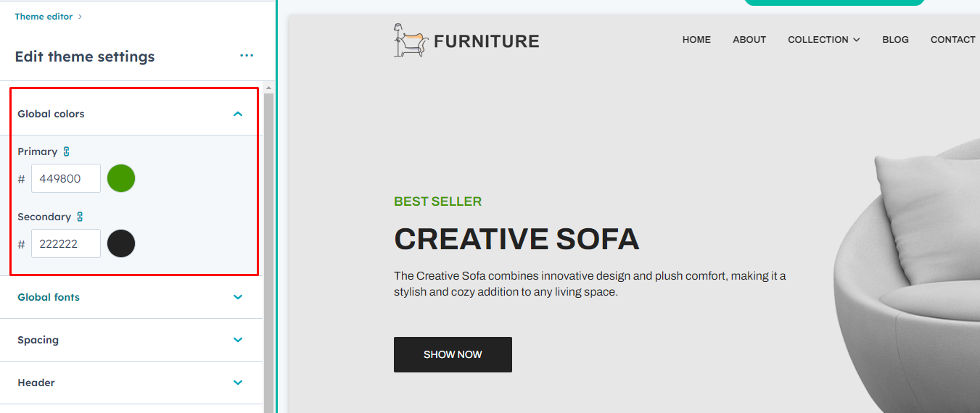Click the Furniture logo in site header
Image resolution: width=980 pixels, height=413 pixels.
pyautogui.click(x=466, y=41)
